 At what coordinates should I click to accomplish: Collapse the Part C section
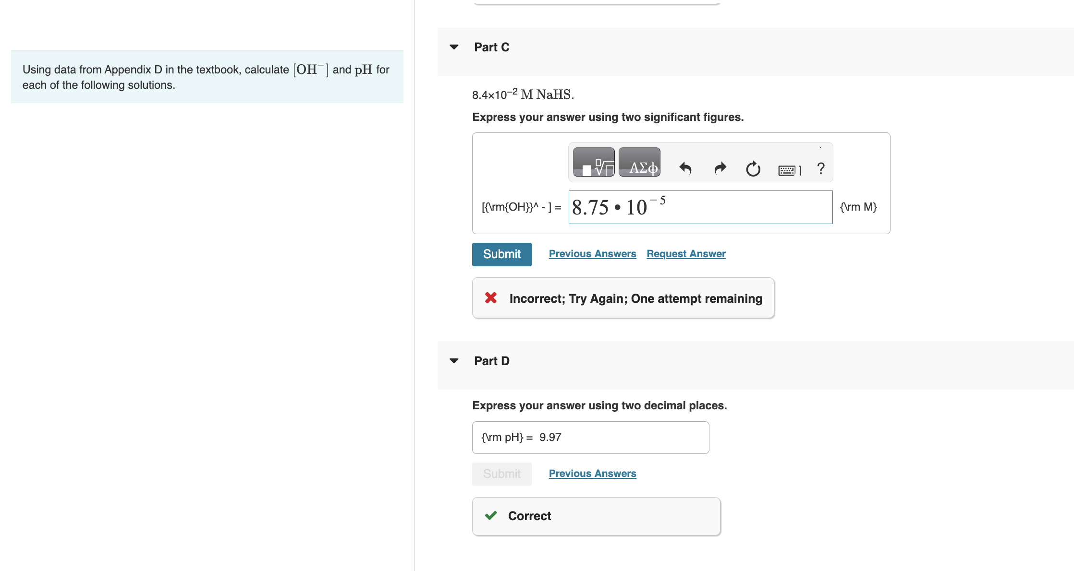(x=453, y=47)
